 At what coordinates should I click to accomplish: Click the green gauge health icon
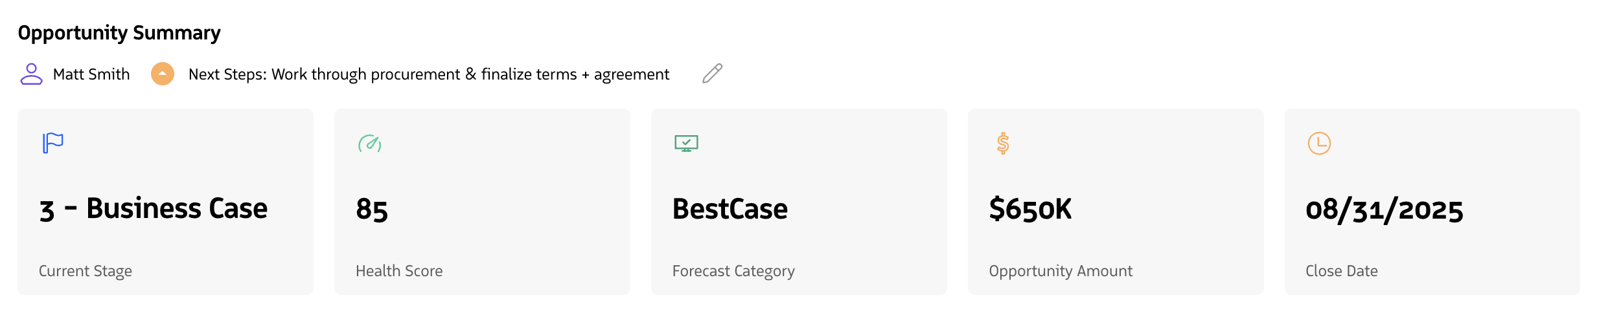click(x=369, y=143)
